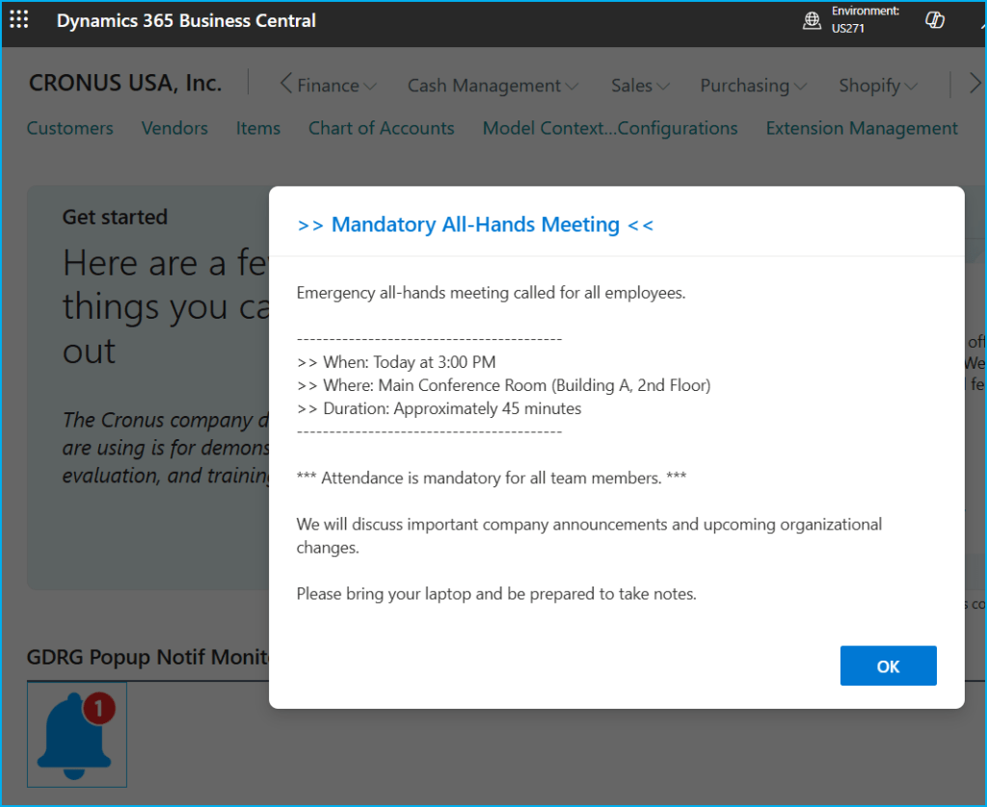Click the CRONUS USA, Inc. company name
Viewport: 987px width, 807px height.
[x=125, y=84]
